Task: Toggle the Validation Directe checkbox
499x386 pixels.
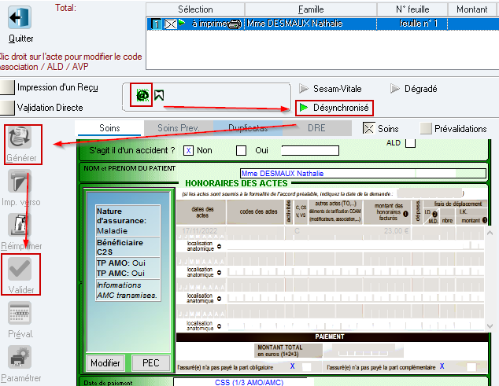Action: click(x=7, y=108)
